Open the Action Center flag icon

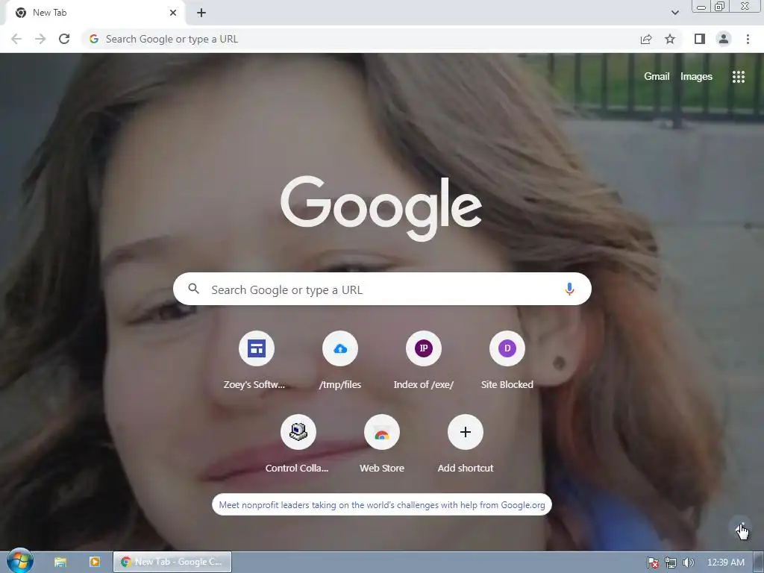coord(652,563)
